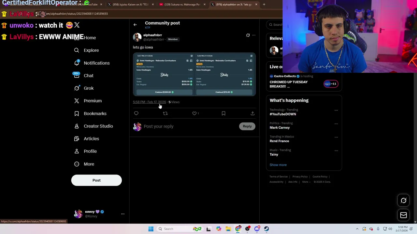This screenshot has height=234, width=417.
Task: Click the Profile person icon in sidebar
Action: pyautogui.click(x=77, y=151)
